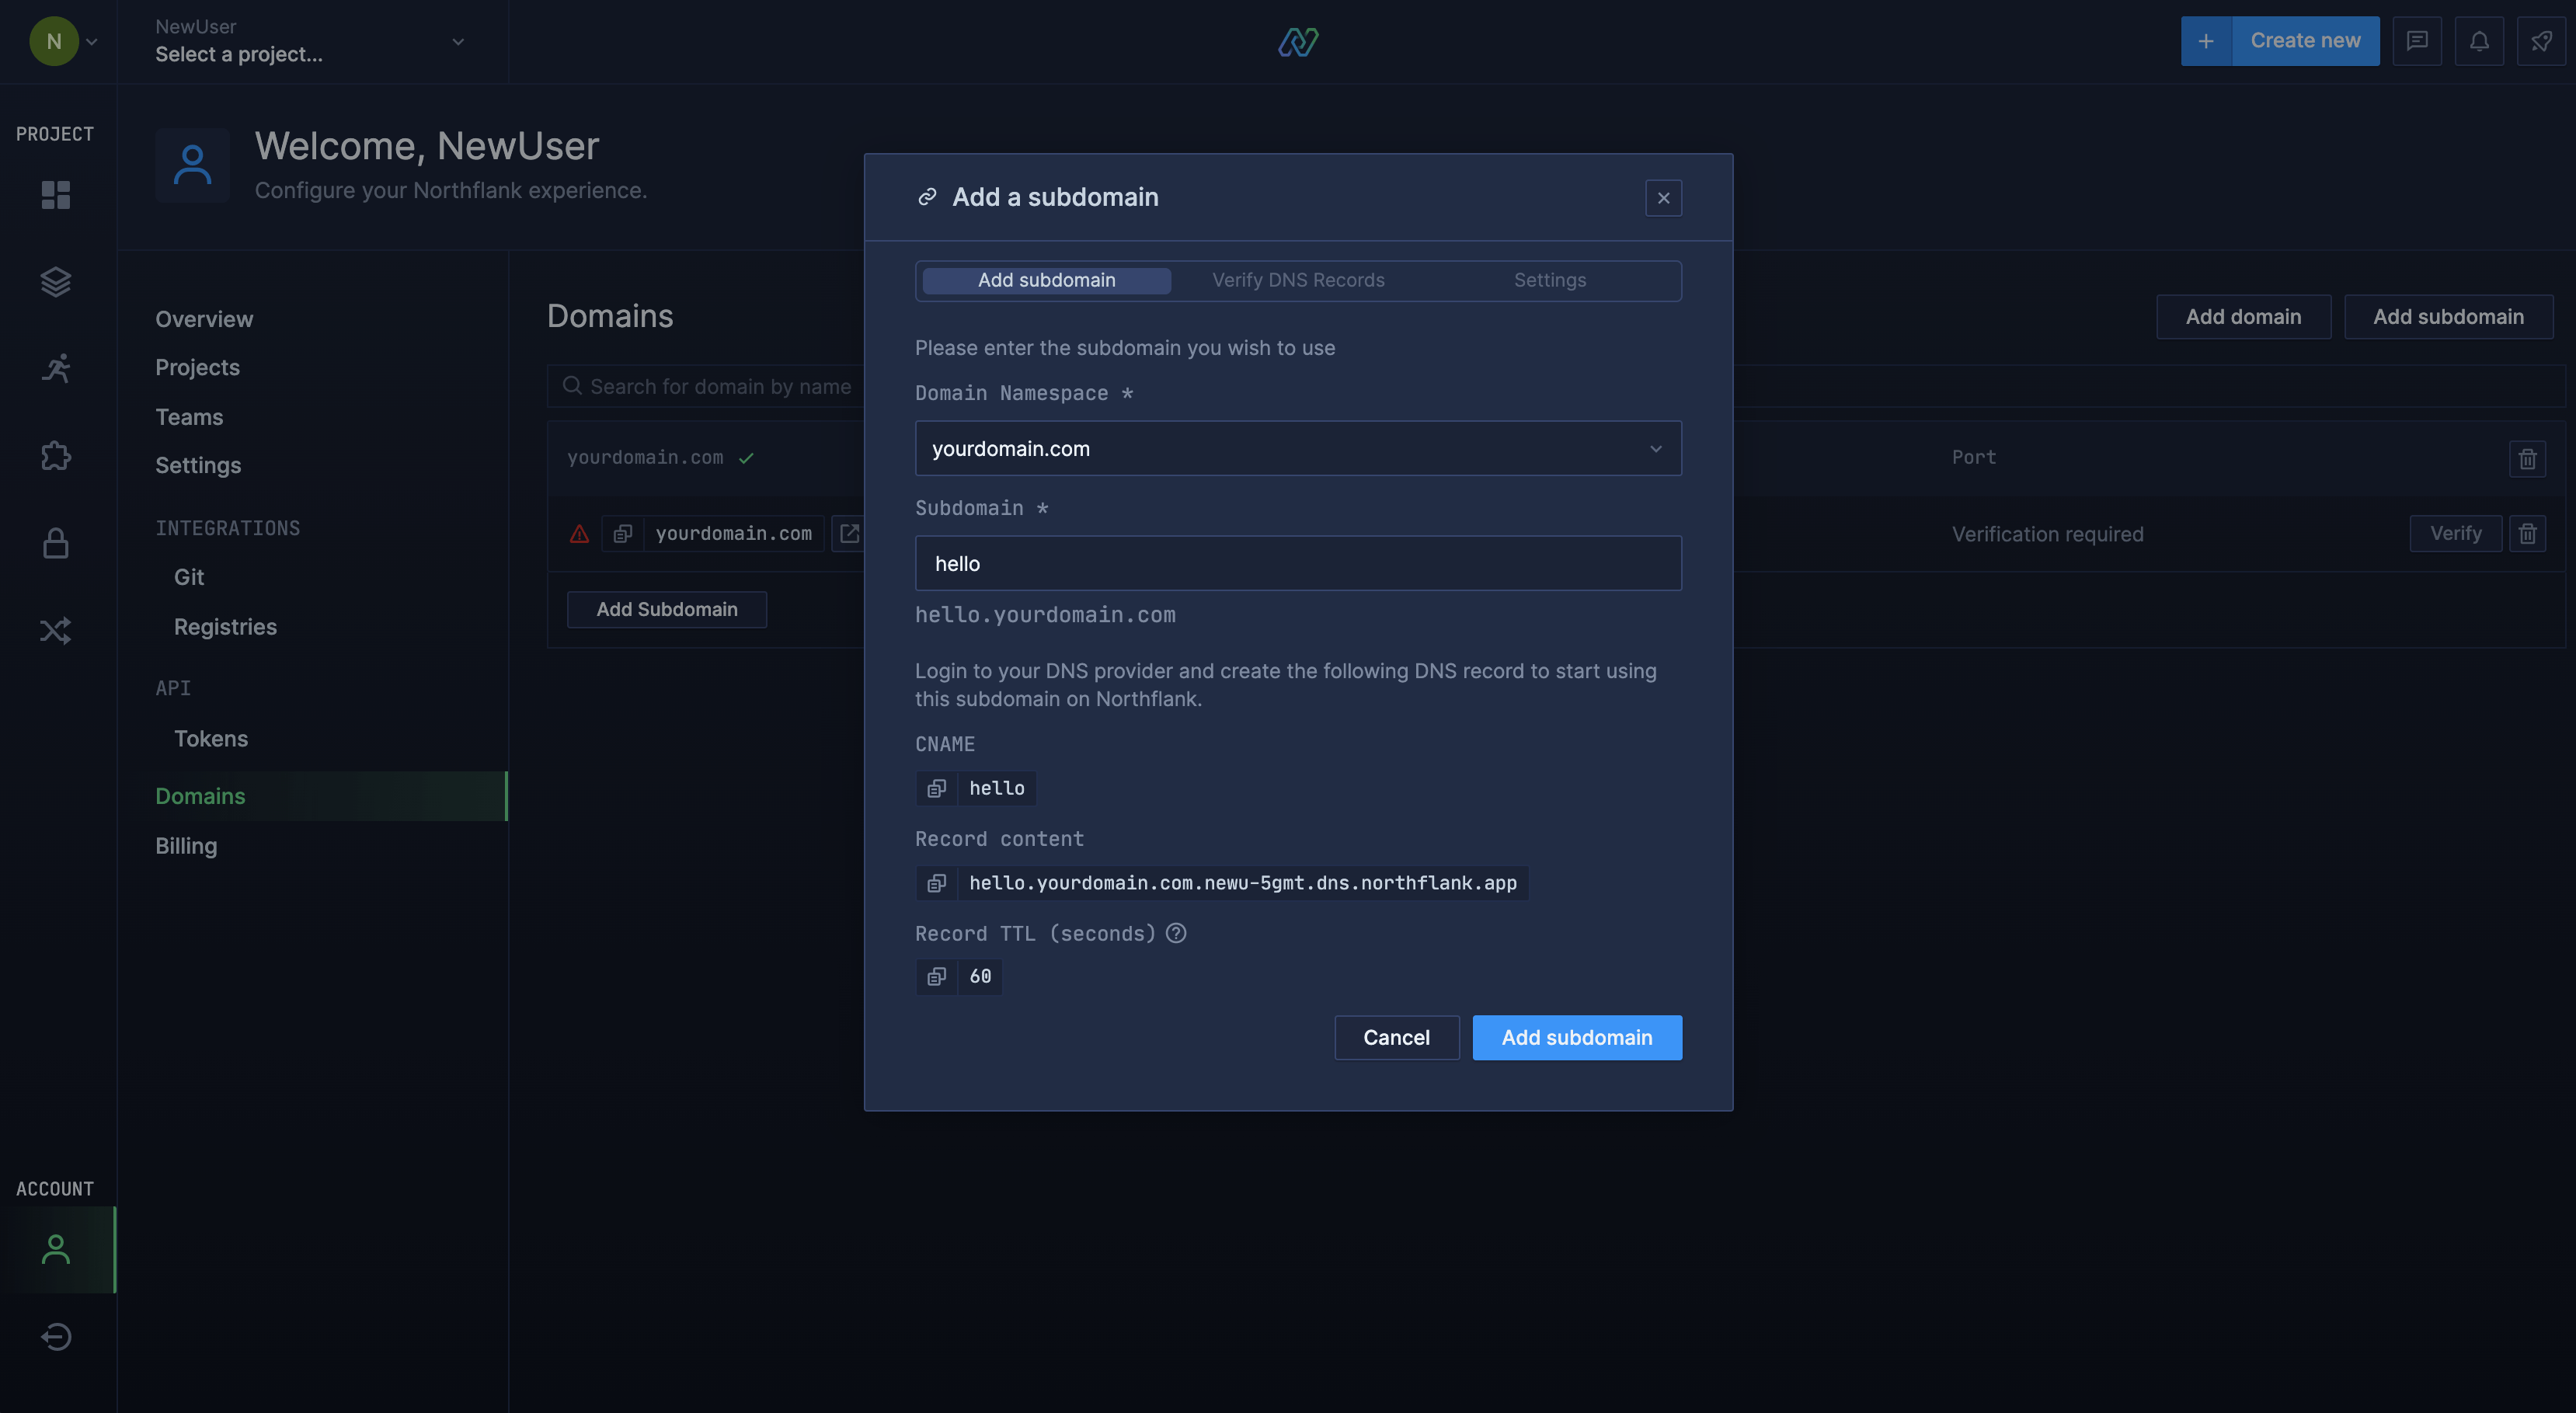Click the hello.yourdomain.com preview text
The width and height of the screenshot is (2576, 1413).
point(1045,615)
